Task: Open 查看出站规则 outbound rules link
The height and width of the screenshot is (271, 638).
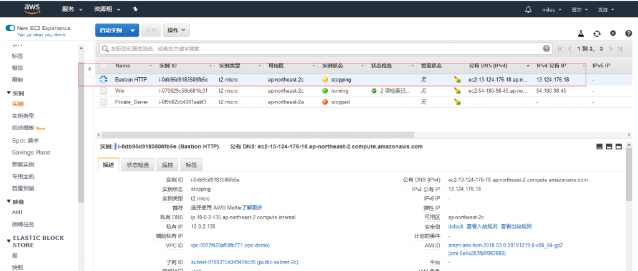Action: (x=516, y=227)
